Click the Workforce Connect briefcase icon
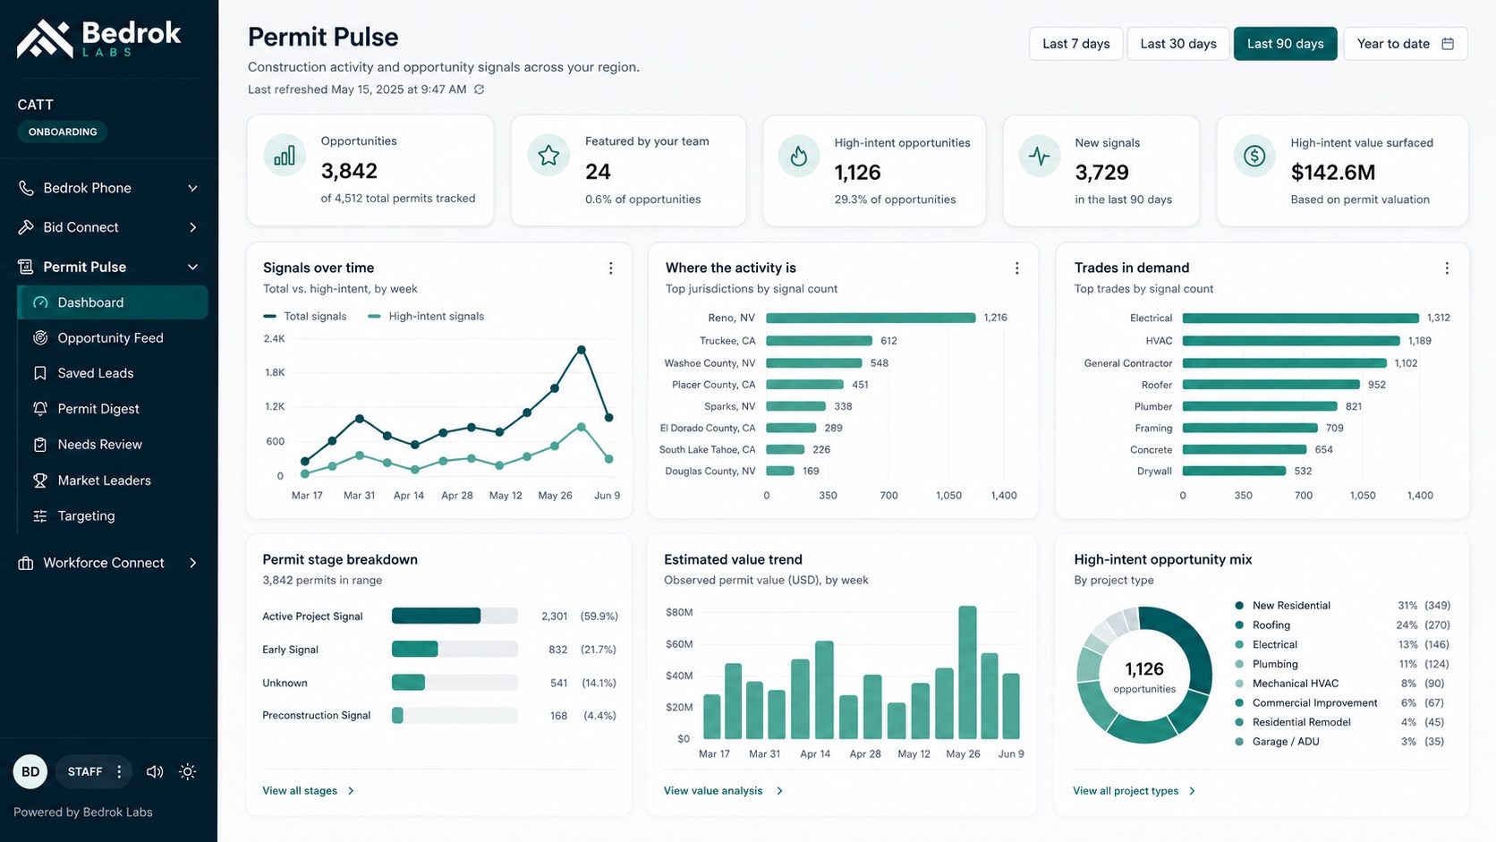The height and width of the screenshot is (842, 1496). 26,563
